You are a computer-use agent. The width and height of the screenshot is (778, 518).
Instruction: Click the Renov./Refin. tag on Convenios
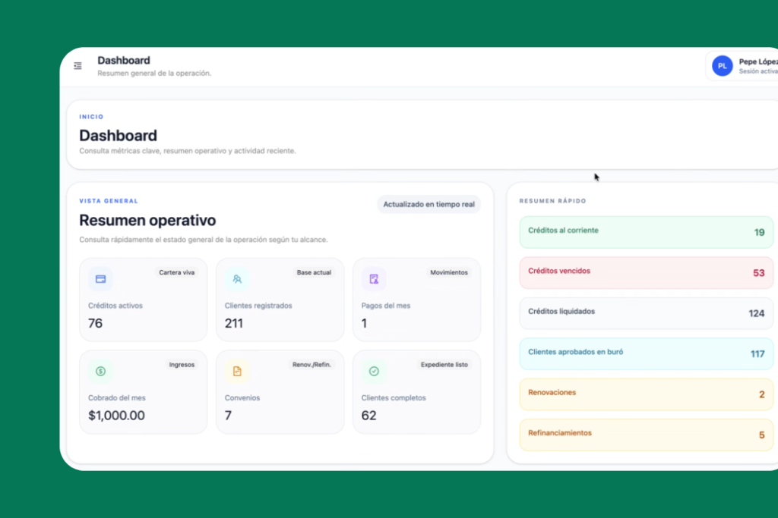point(312,365)
